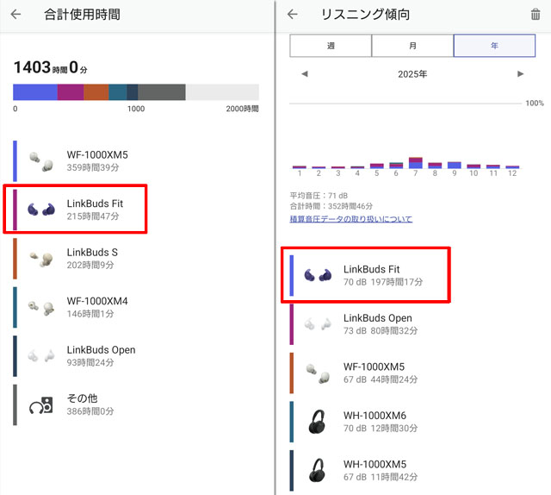Tap the WF-1000XM4 earbuds icon

39,308
